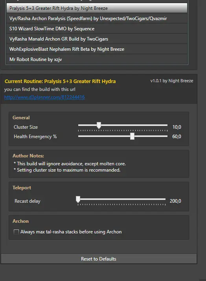206x281 pixels.
Task: Click left end of Health Emergency track
Action: coord(79,136)
